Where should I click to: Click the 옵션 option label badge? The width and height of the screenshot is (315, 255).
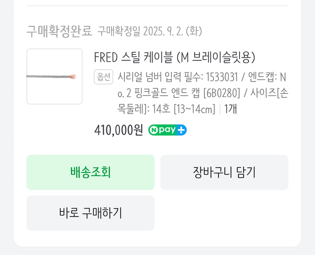coord(103,76)
